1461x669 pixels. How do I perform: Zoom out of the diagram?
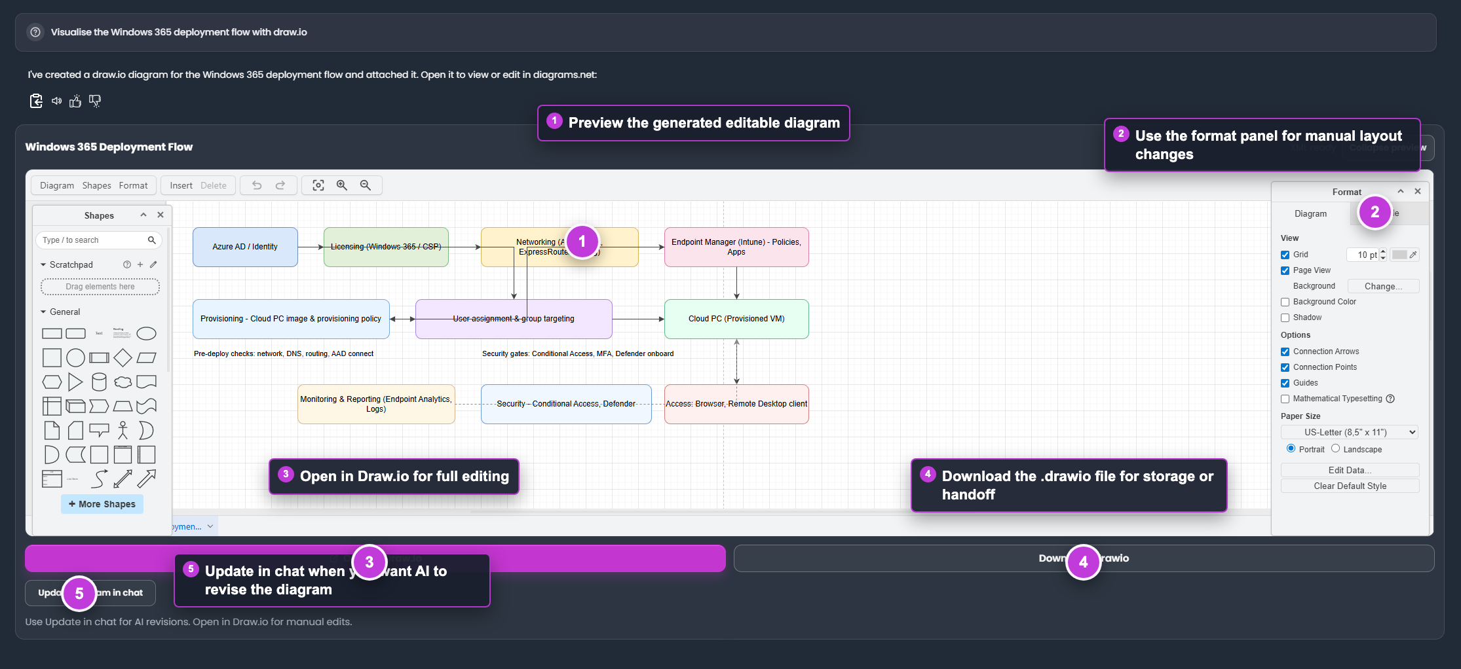pyautogui.click(x=366, y=185)
